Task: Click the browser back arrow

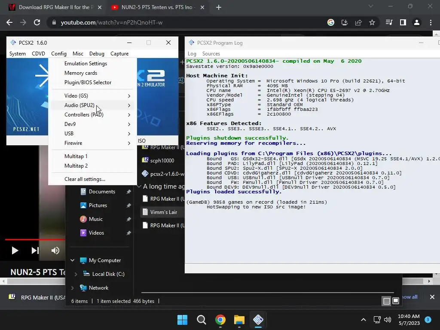Action: pyautogui.click(x=9, y=22)
